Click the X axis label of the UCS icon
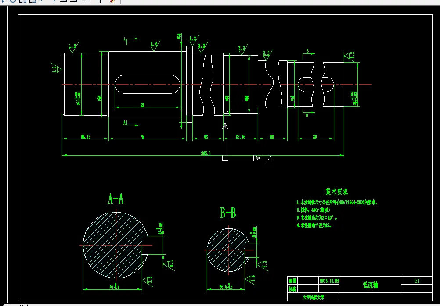The width and height of the screenshot is (440, 306). tap(269, 158)
